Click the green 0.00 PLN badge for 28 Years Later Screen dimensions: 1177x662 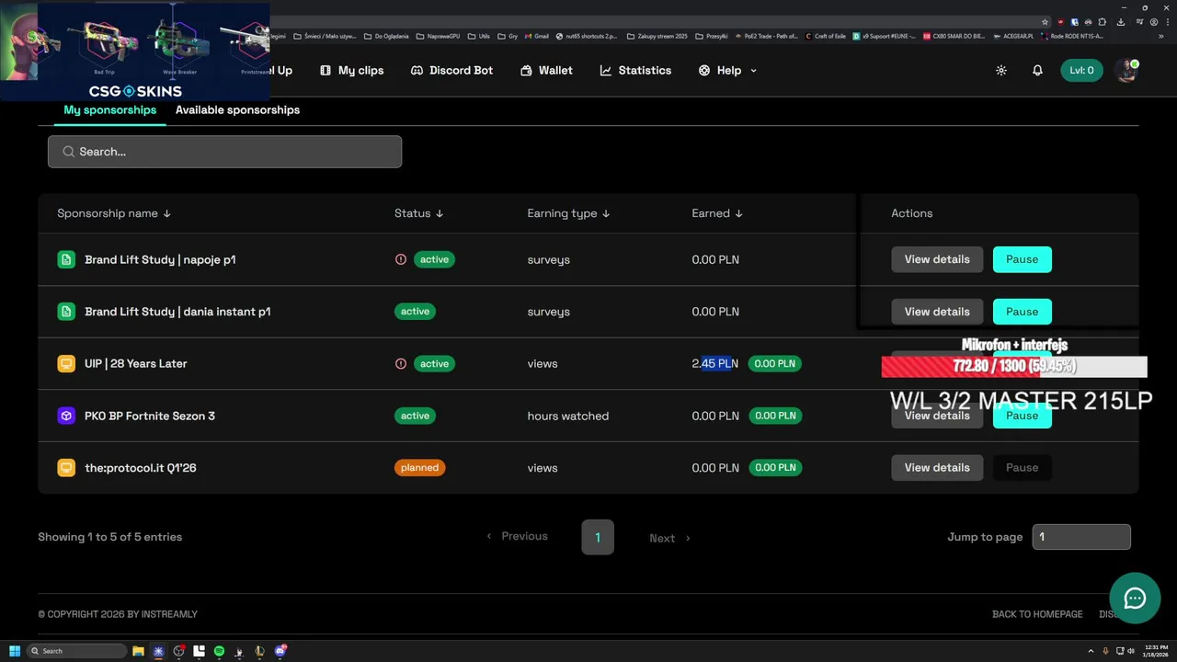(x=774, y=363)
